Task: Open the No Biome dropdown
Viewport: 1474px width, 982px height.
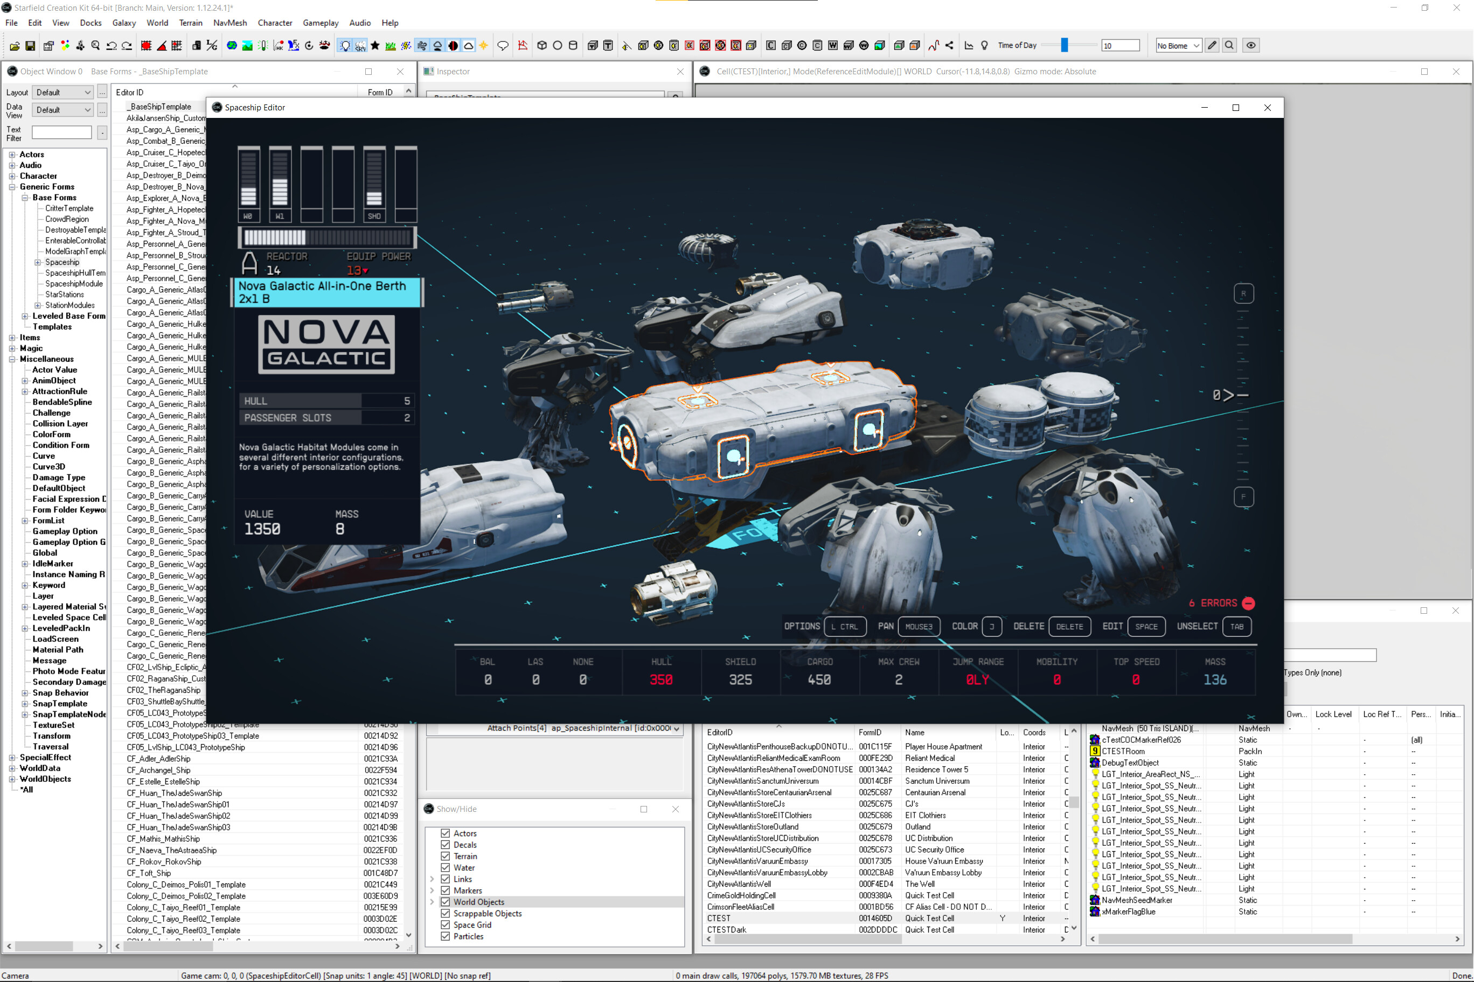Action: [x=1178, y=45]
